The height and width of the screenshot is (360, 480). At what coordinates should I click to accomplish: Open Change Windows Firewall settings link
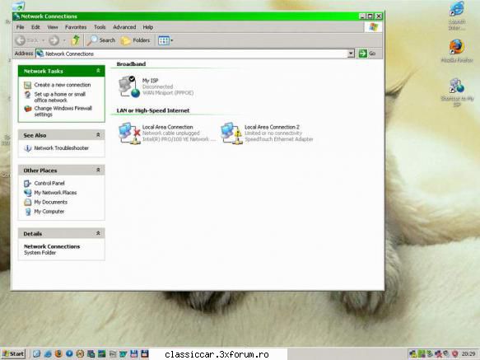pos(63,111)
